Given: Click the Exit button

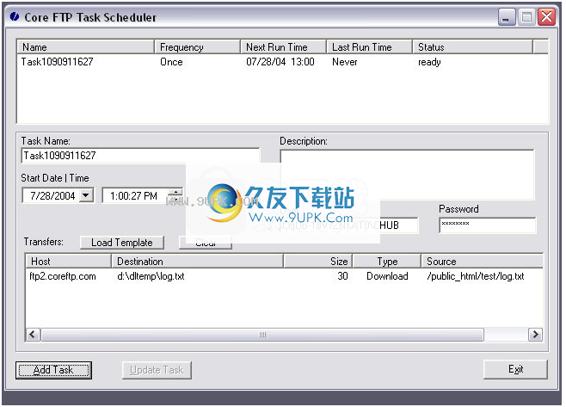Looking at the screenshot, I should point(515,369).
